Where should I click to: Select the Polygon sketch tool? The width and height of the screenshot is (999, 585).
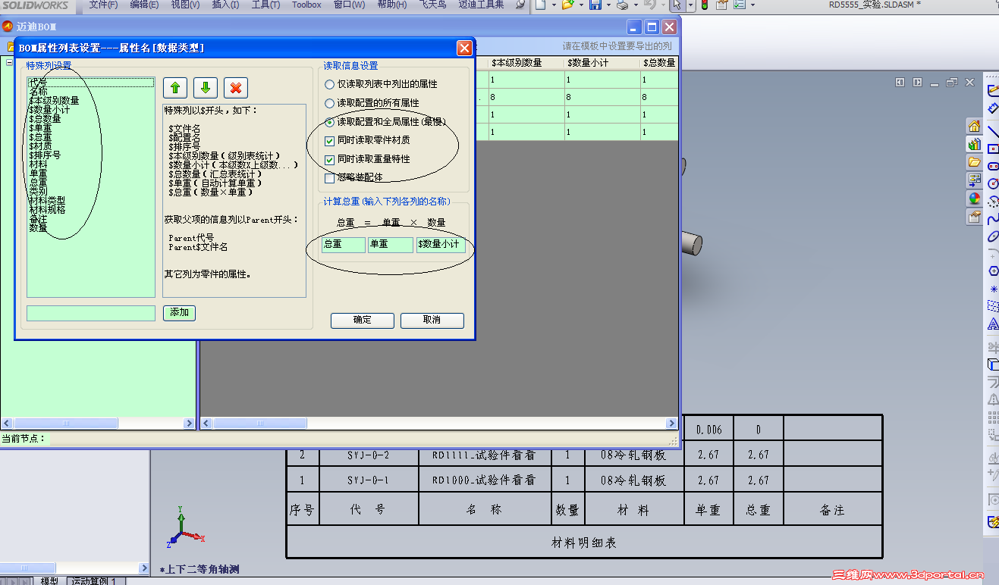(x=993, y=271)
